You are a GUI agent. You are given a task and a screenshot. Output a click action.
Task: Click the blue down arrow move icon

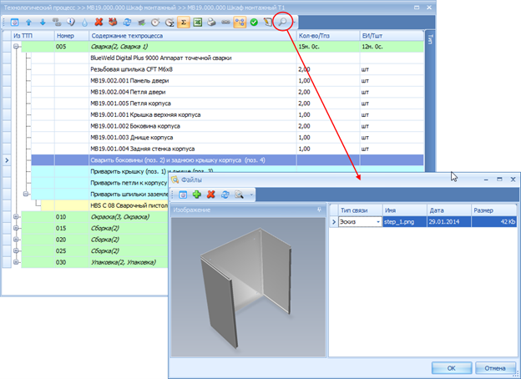point(42,23)
